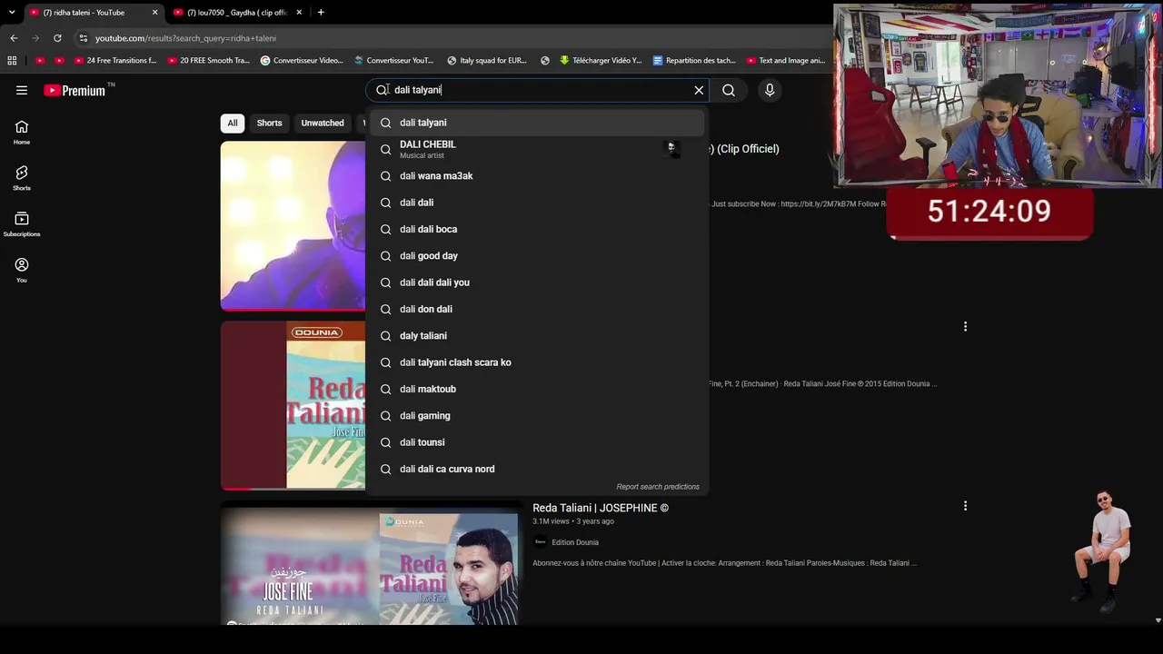This screenshot has width=1163, height=654.
Task: Open the Télécharger Vidéo Y... bookmark
Action: (601, 61)
